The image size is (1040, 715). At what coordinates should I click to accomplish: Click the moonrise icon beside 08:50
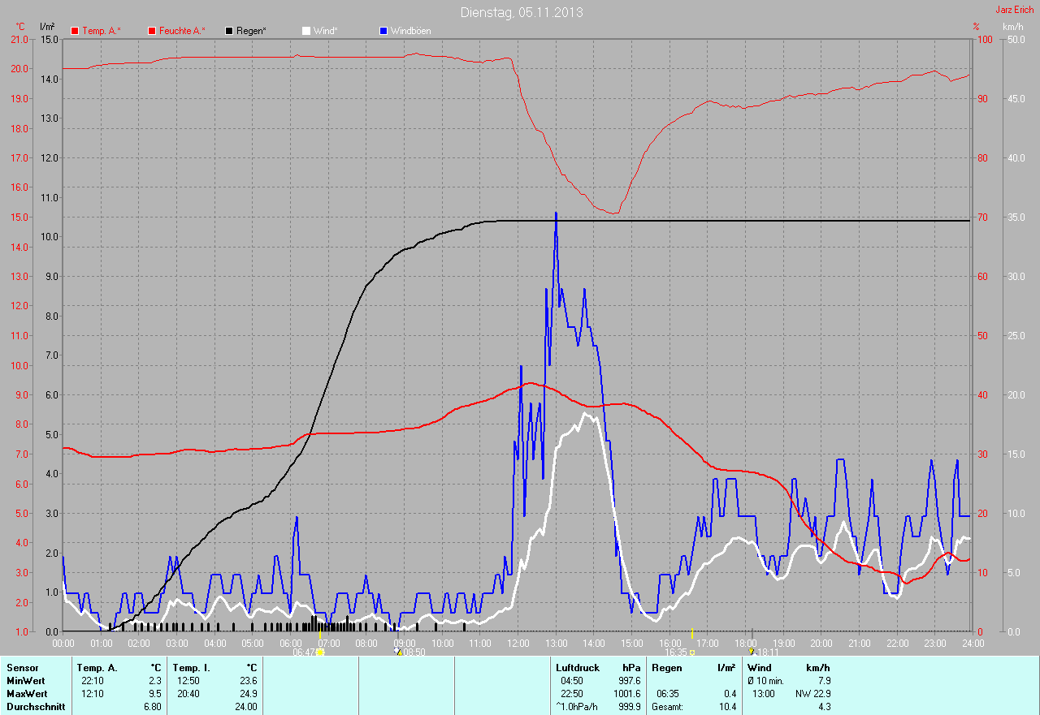coord(397,651)
